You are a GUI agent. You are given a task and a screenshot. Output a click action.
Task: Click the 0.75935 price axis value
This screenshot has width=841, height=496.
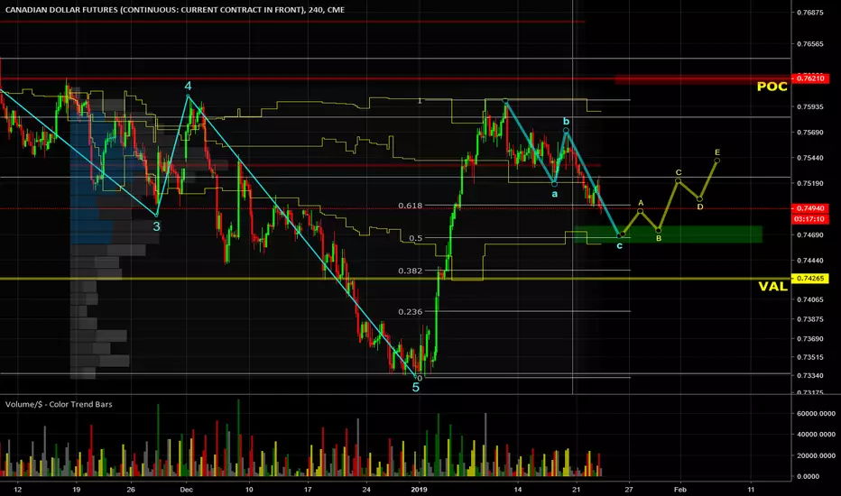(810, 106)
